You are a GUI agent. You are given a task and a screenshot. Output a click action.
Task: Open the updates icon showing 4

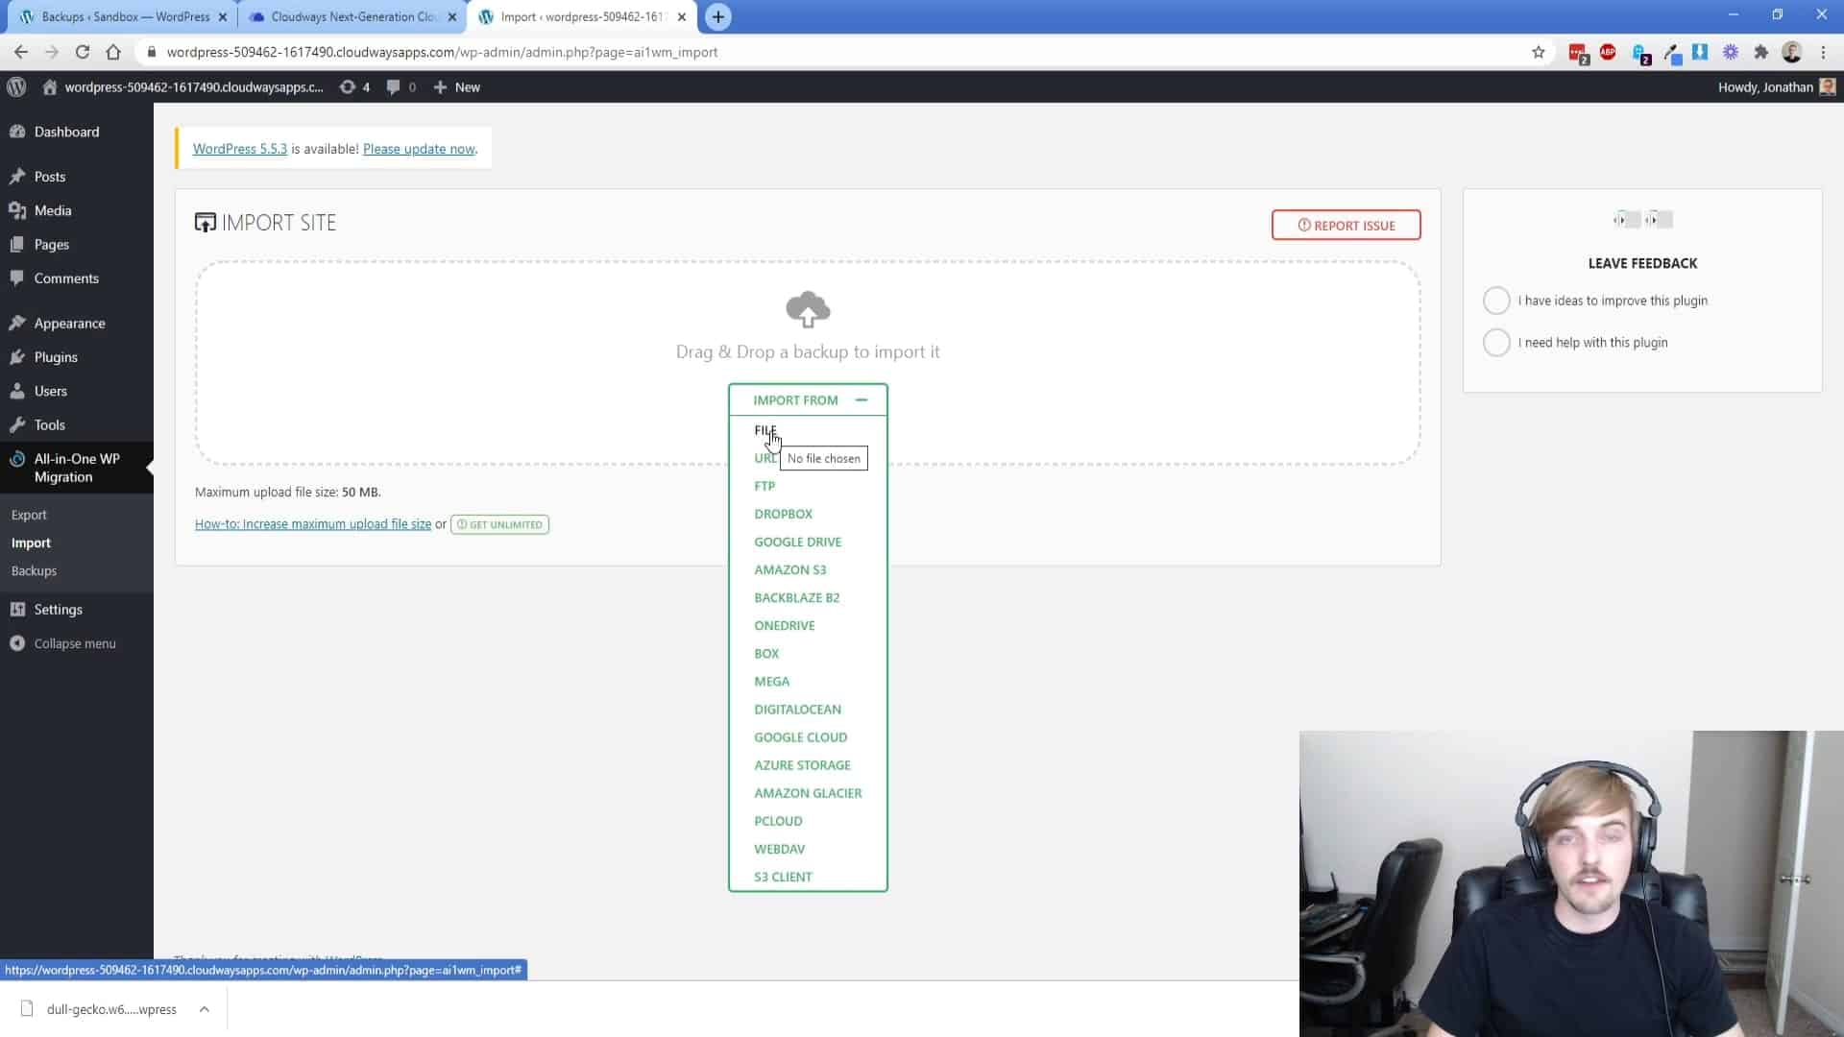pos(348,86)
